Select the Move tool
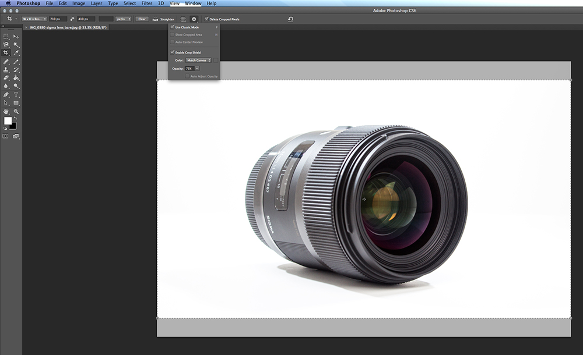The width and height of the screenshot is (583, 355). (x=16, y=37)
